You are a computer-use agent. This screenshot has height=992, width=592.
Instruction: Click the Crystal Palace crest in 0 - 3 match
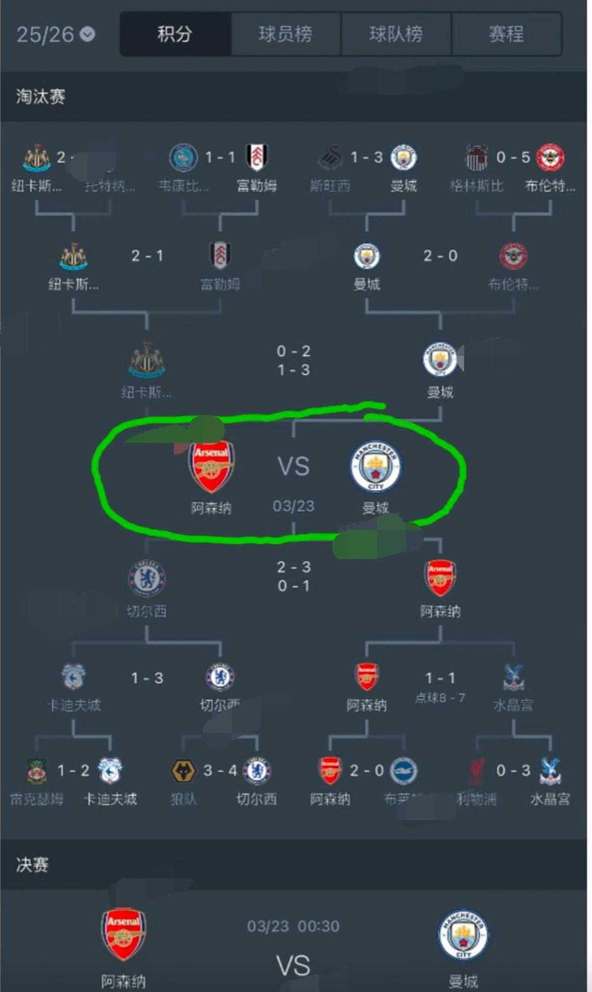[x=550, y=771]
